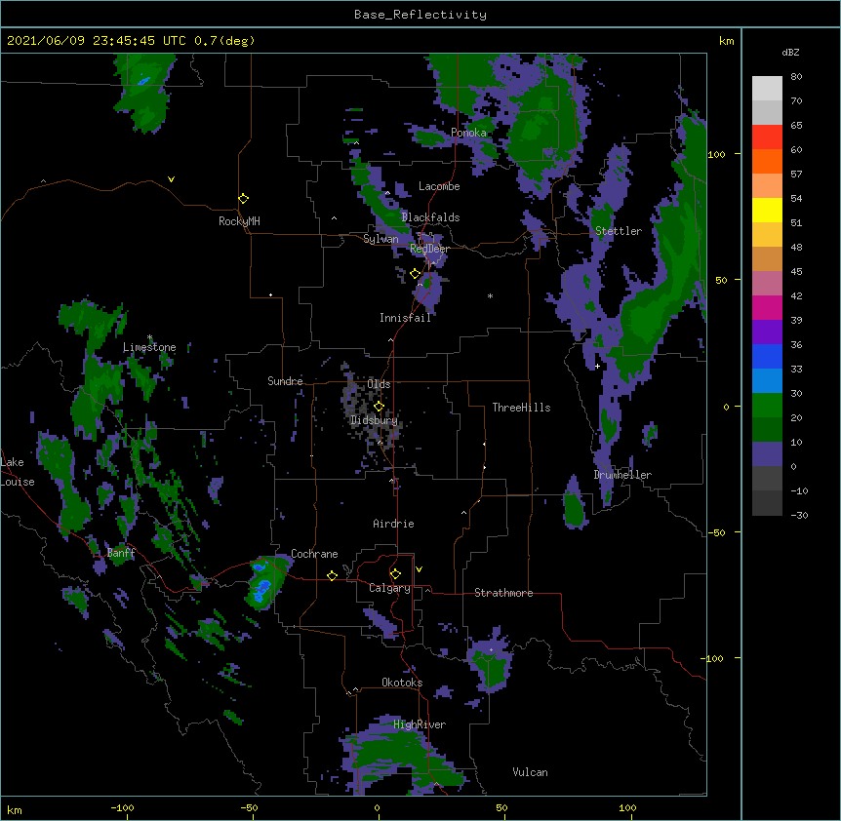Click the RedDeer city label
This screenshot has height=821, width=841.
[429, 249]
